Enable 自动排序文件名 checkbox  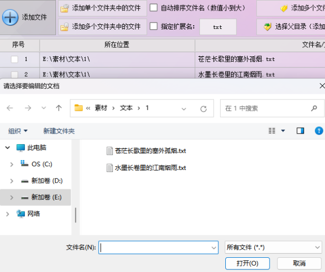pyautogui.click(x=154, y=8)
